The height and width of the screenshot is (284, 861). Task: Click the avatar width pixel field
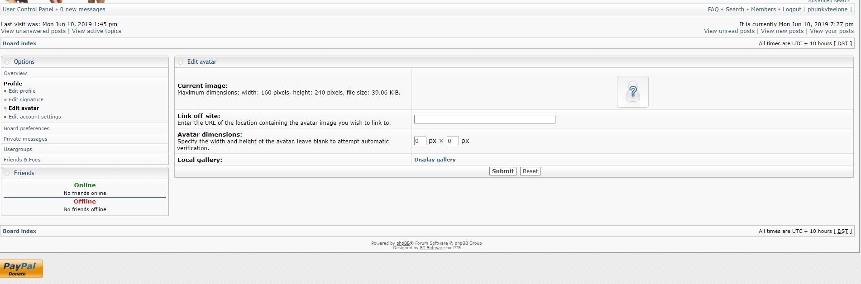pos(420,141)
